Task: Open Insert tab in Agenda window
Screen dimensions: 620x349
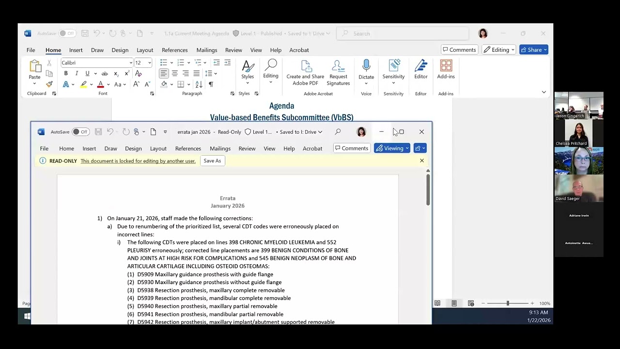Action: 76,50
